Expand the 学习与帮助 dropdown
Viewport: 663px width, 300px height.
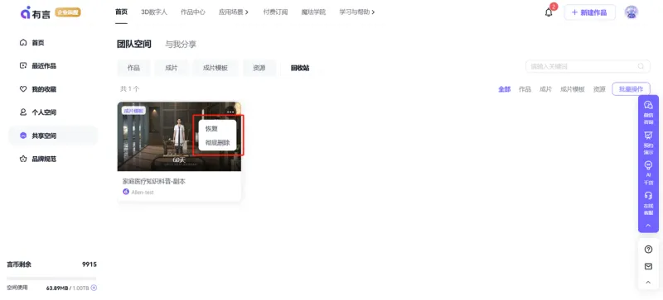[357, 12]
